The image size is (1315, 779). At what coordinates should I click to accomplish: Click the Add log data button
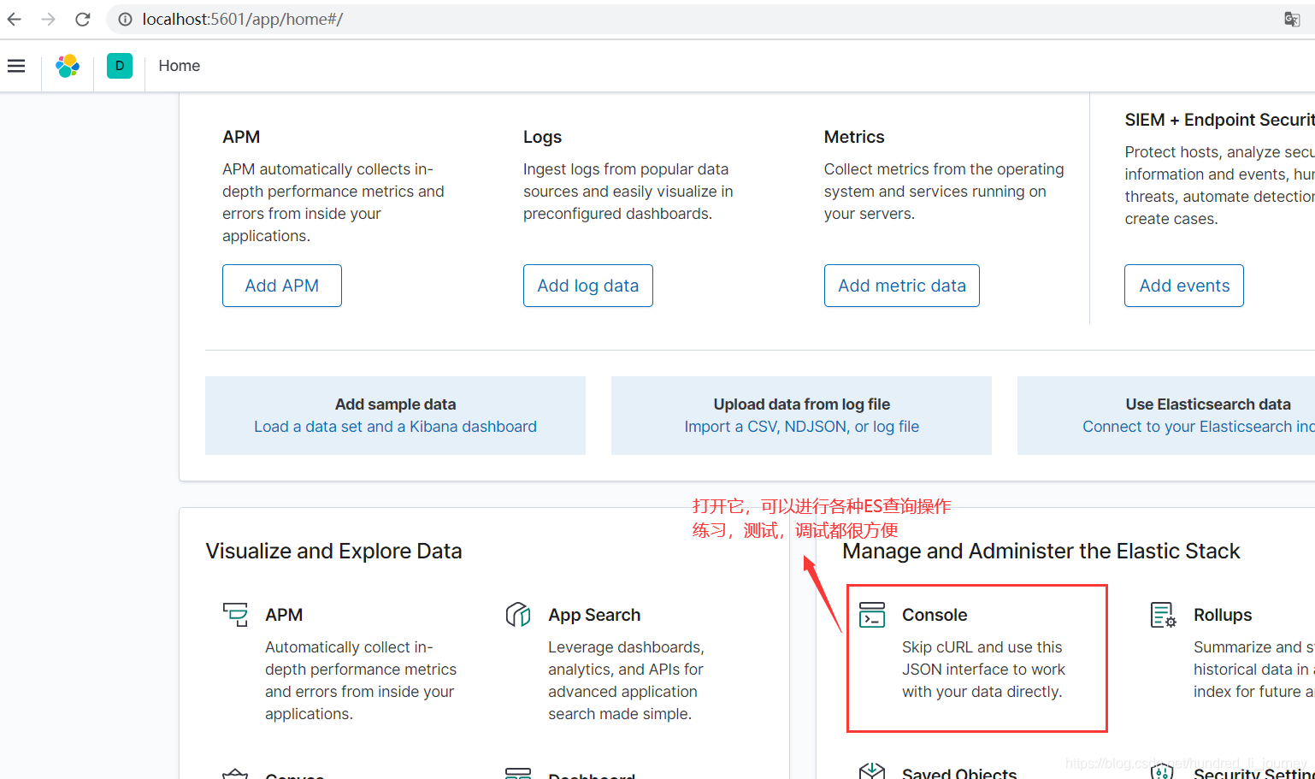coord(588,286)
